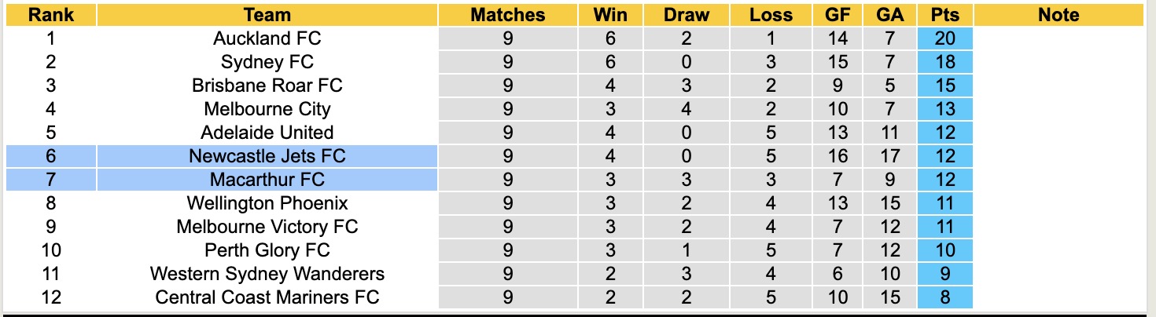This screenshot has width=1156, height=317.
Task: Select the Matches column header
Action: point(507,15)
